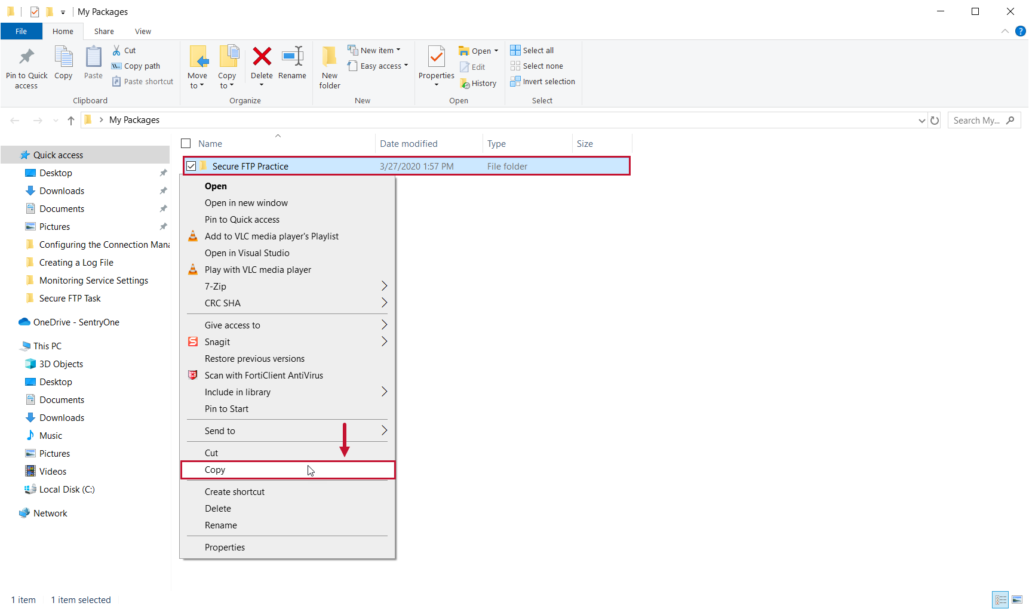Click the Invert selection button

pos(542,81)
